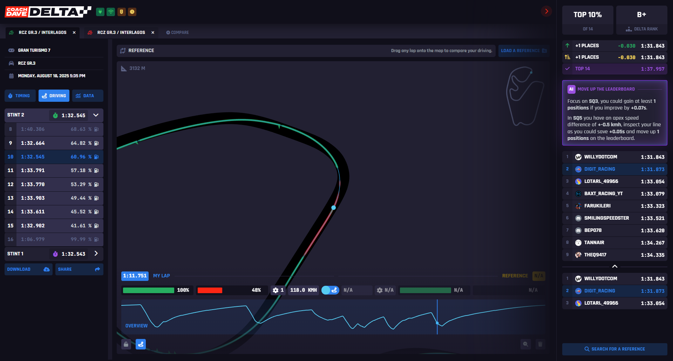This screenshot has height=361, width=673.
Task: Click fuel icon on lap 12 row
Action: tap(97, 184)
